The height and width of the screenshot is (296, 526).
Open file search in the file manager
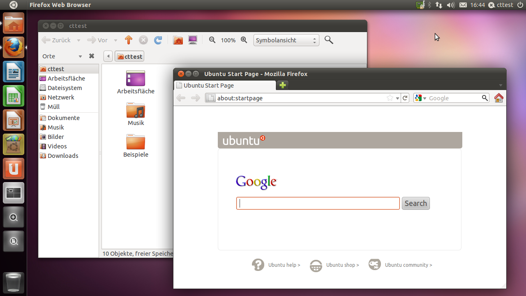coord(329,40)
